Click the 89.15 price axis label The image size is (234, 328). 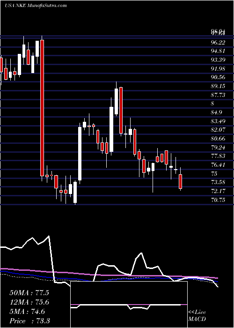tap(218, 86)
